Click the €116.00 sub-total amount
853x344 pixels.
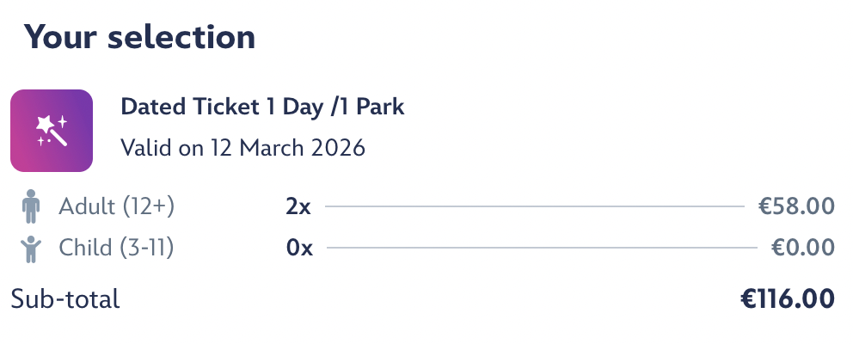(x=787, y=299)
